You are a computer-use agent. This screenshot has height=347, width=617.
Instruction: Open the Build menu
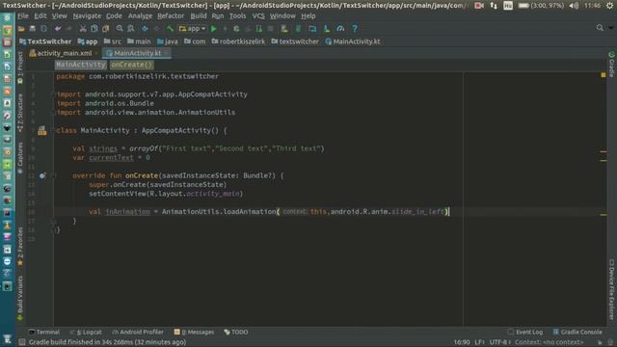[199, 16]
